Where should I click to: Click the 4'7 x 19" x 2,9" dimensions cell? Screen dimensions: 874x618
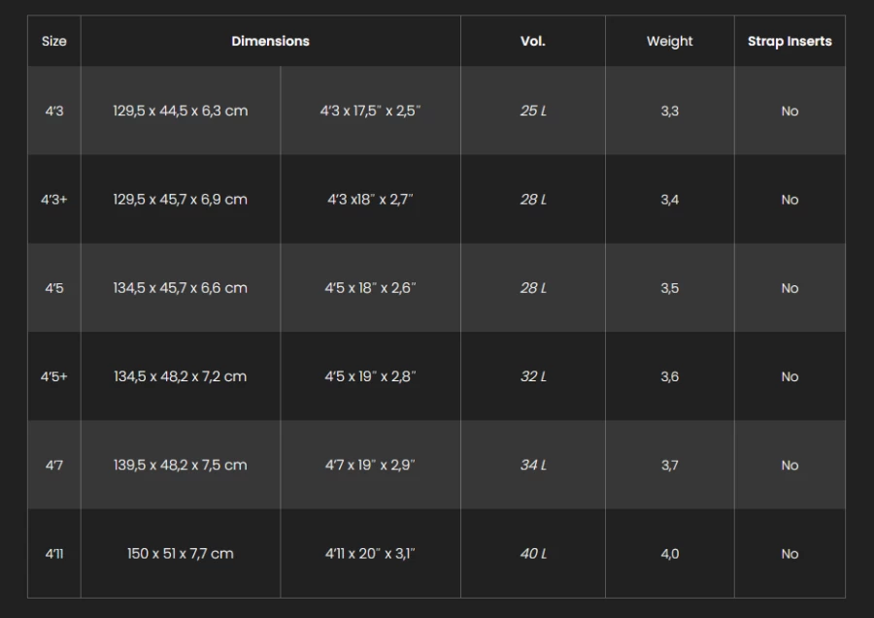(370, 465)
